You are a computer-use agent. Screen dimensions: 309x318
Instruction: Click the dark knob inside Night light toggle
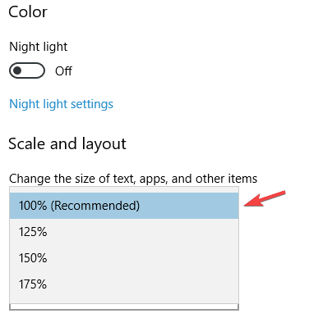point(17,70)
